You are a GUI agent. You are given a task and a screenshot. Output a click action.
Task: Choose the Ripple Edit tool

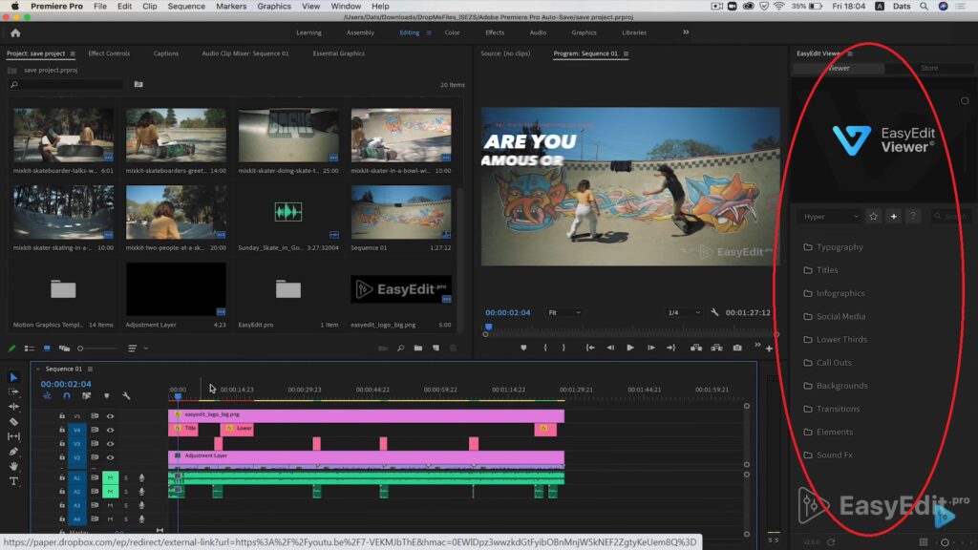pos(13,407)
